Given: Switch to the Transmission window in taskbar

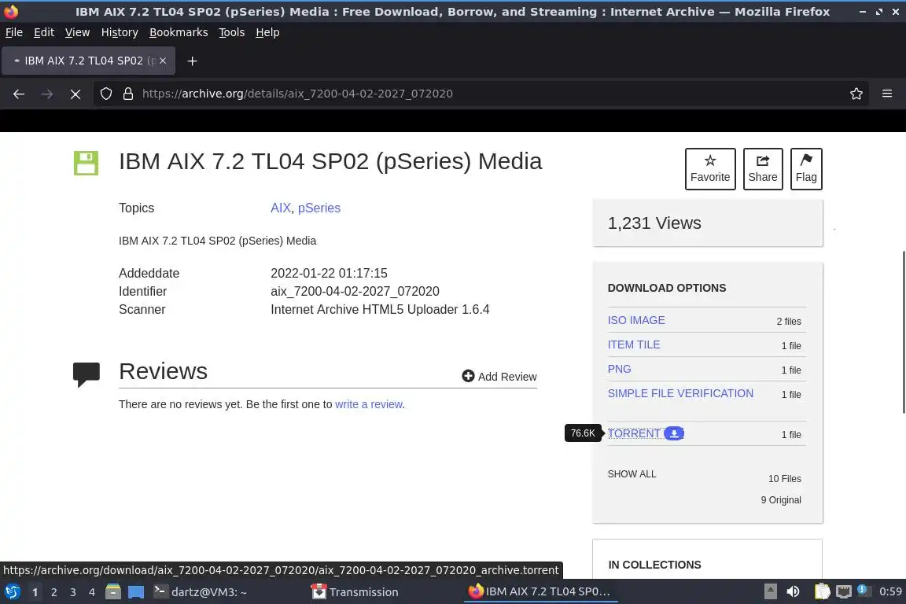Looking at the screenshot, I should click(355, 592).
